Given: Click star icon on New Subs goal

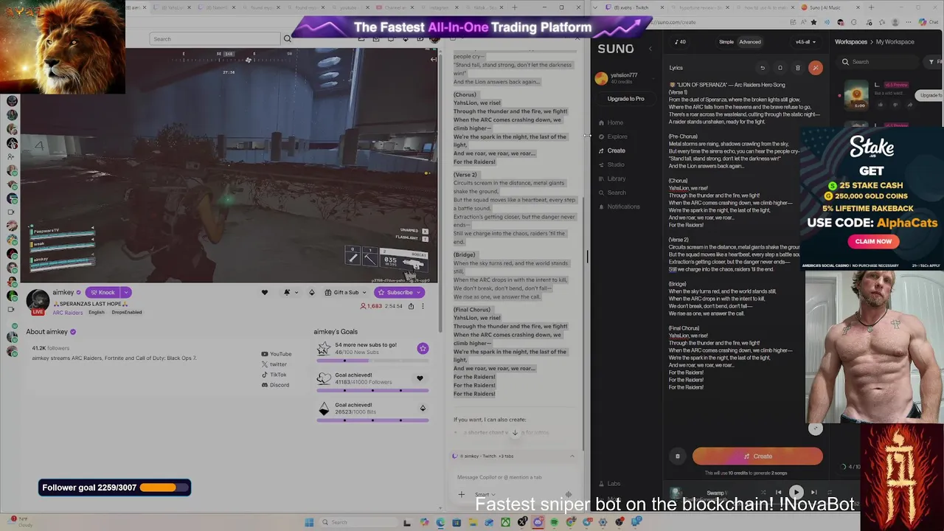Looking at the screenshot, I should click(423, 348).
